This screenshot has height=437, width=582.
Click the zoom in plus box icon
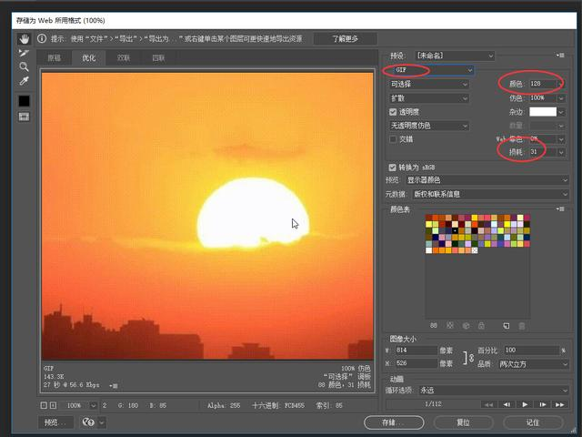(x=54, y=405)
